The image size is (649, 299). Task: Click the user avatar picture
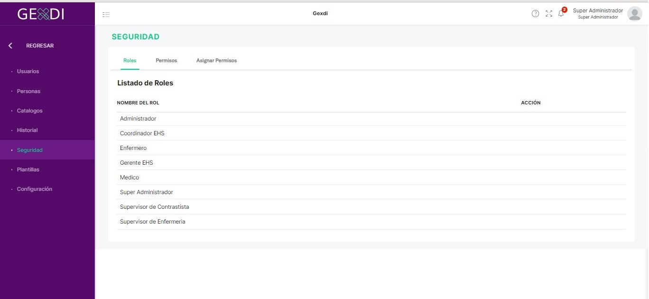634,14
